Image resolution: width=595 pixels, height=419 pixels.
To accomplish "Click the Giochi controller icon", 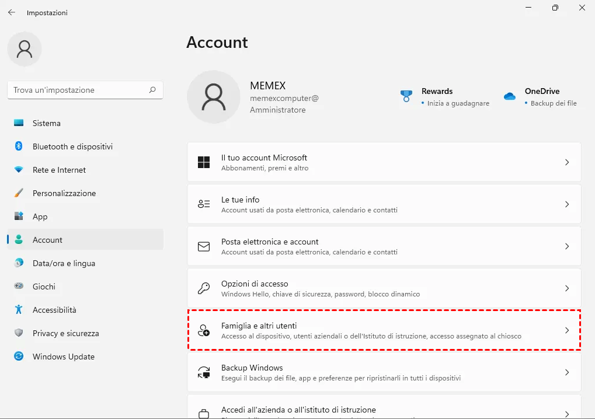I will 19,287.
